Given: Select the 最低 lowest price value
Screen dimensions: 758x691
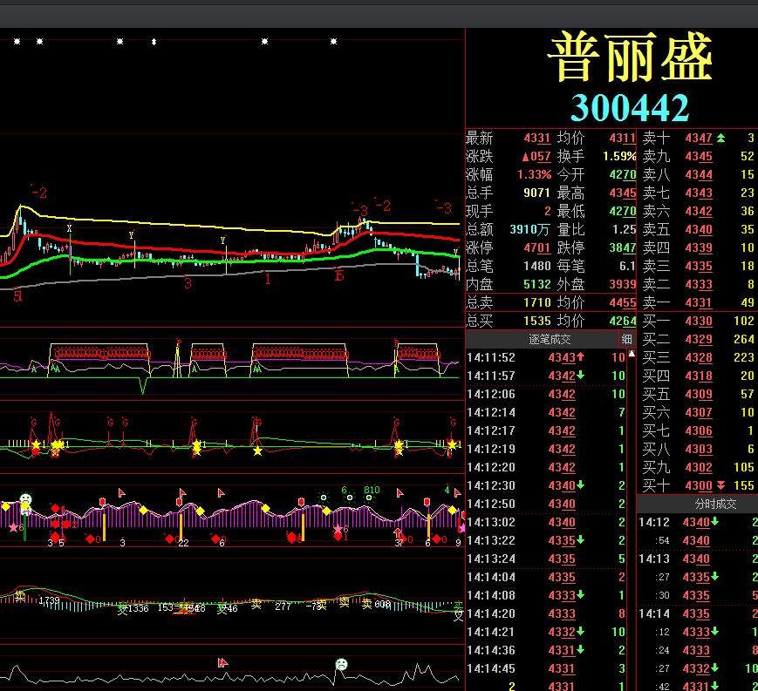Looking at the screenshot, I should [x=623, y=211].
